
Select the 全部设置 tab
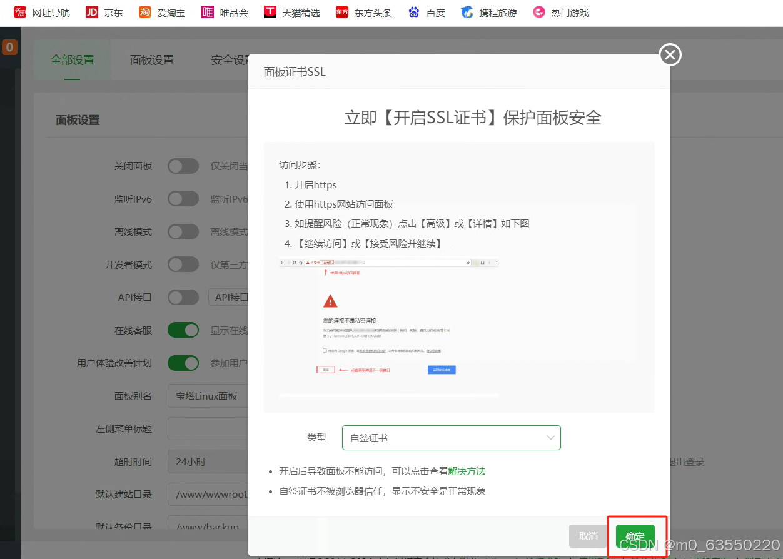[73, 61]
